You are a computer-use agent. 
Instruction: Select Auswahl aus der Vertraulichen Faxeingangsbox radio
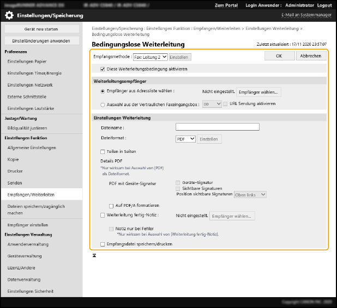[103, 103]
